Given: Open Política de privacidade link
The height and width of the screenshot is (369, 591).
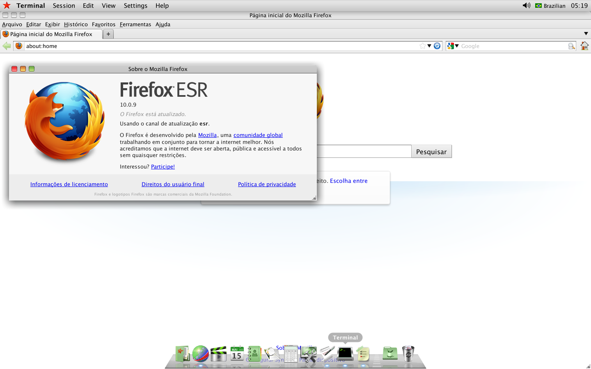Looking at the screenshot, I should click(x=267, y=184).
